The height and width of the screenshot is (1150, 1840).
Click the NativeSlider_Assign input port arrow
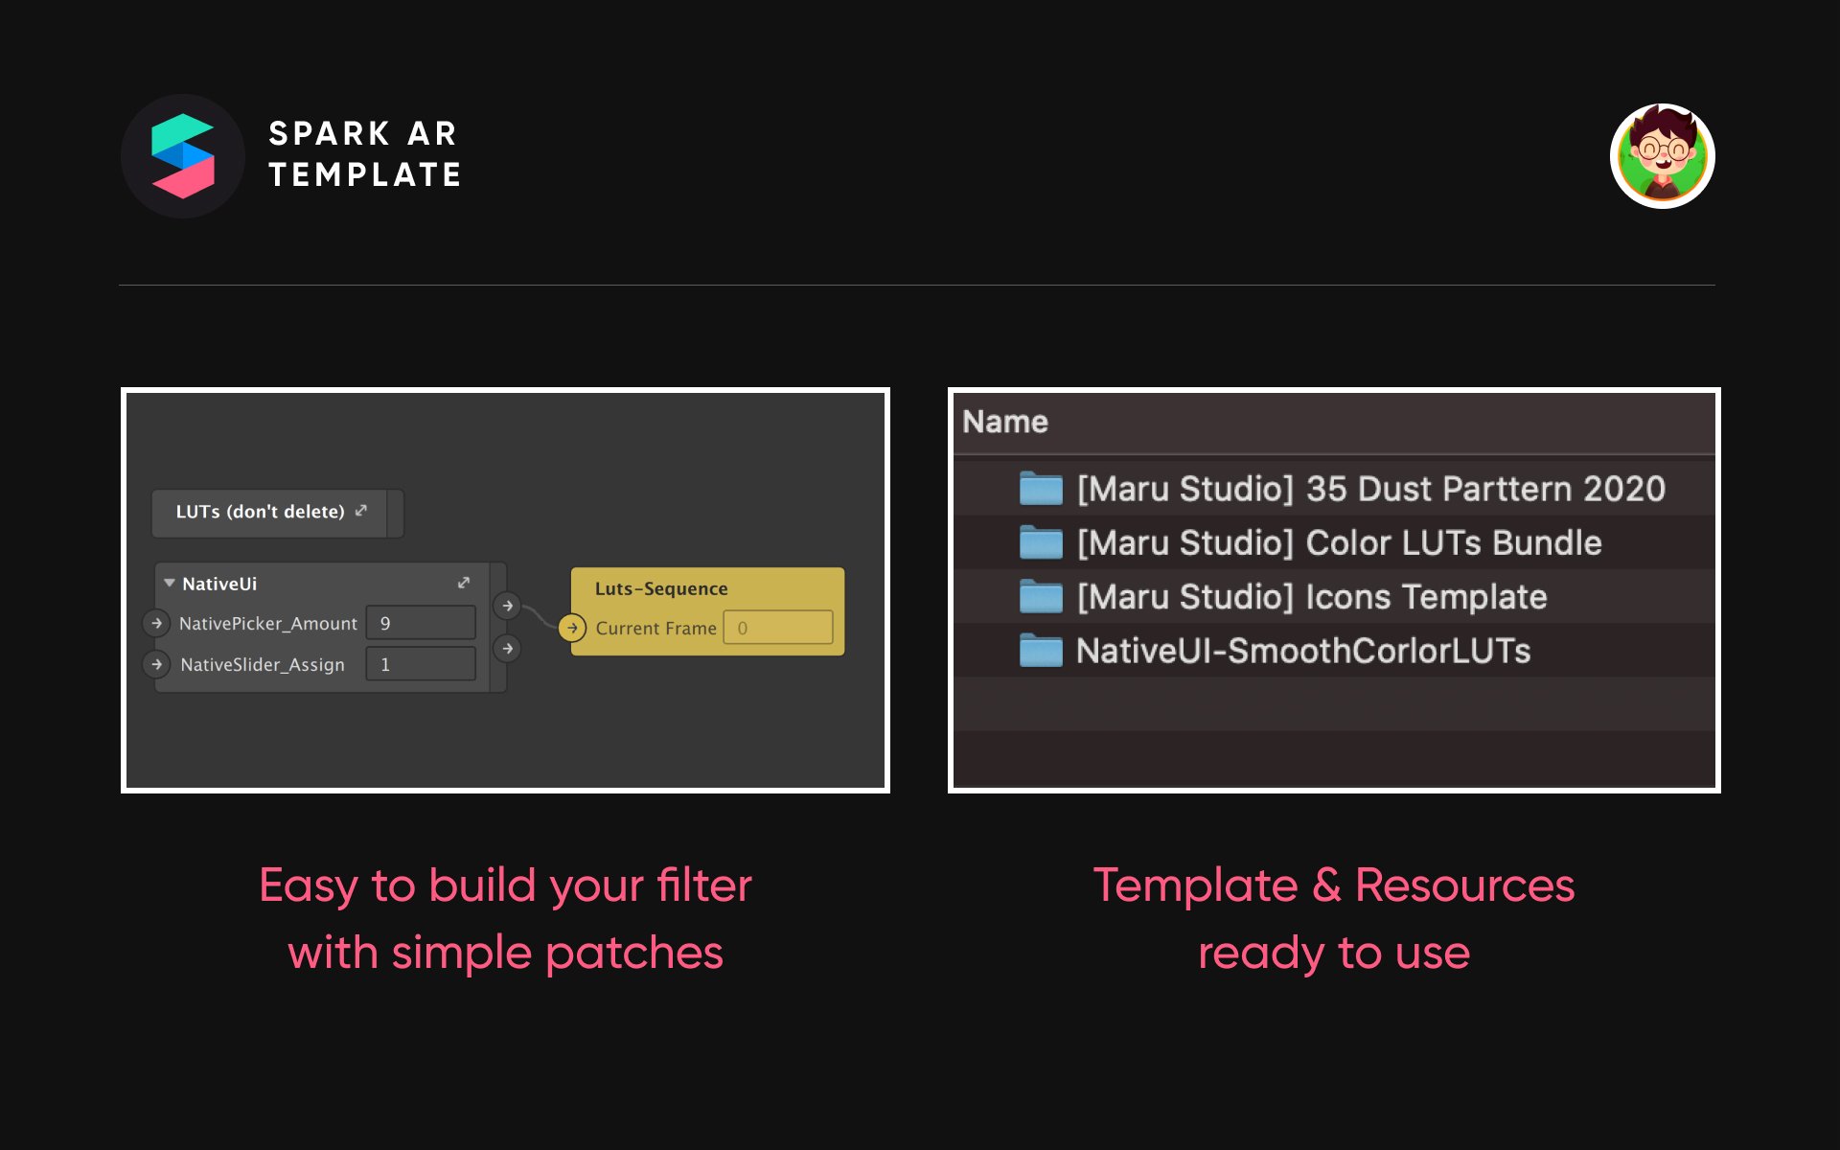(x=157, y=664)
